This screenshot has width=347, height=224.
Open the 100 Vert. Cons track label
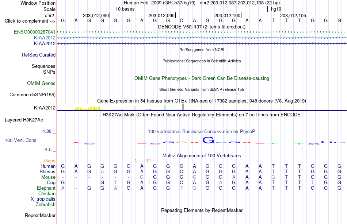pos(20,140)
